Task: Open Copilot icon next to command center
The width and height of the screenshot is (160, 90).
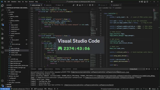Action: [112, 2]
